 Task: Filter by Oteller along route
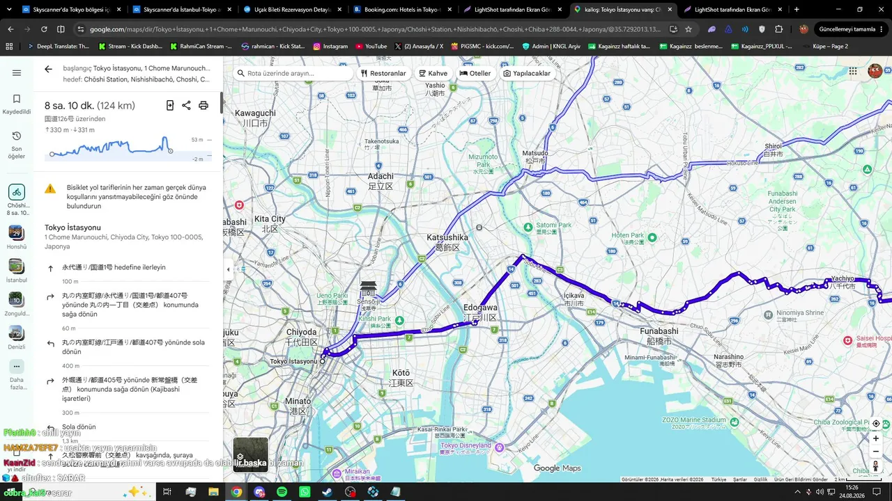(475, 73)
